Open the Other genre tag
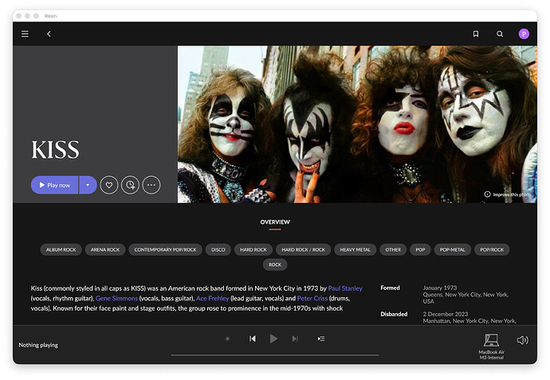Screen dimensions: 550x380 (x=393, y=249)
